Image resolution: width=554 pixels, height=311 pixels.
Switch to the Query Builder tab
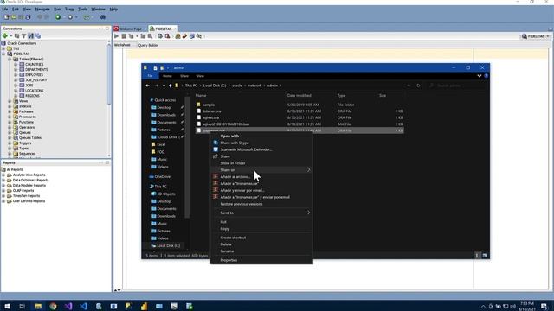click(148, 45)
